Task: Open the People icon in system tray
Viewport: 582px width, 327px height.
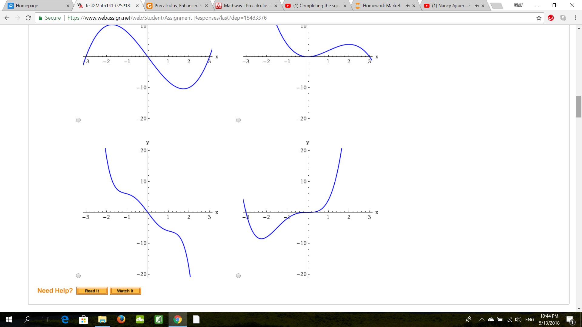Action: [x=468, y=319]
